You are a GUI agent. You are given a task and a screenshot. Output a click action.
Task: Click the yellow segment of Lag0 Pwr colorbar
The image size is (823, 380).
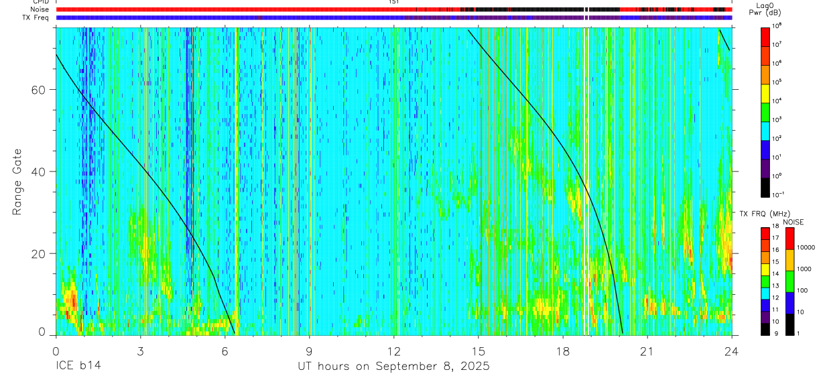click(x=765, y=93)
